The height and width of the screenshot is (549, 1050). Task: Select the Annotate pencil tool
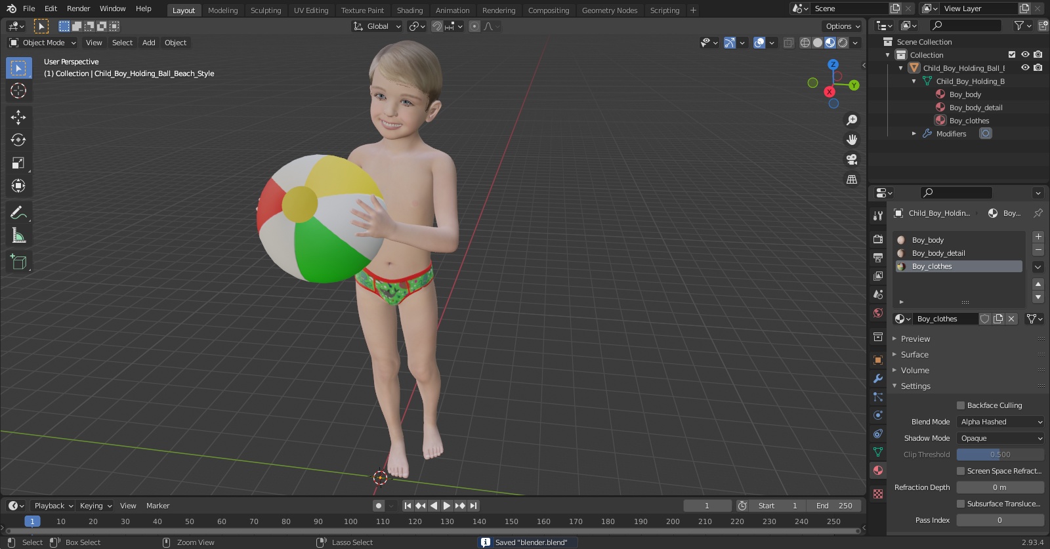[x=18, y=213]
